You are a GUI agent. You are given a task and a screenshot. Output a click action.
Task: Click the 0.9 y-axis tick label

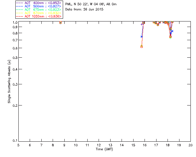[15, 27]
